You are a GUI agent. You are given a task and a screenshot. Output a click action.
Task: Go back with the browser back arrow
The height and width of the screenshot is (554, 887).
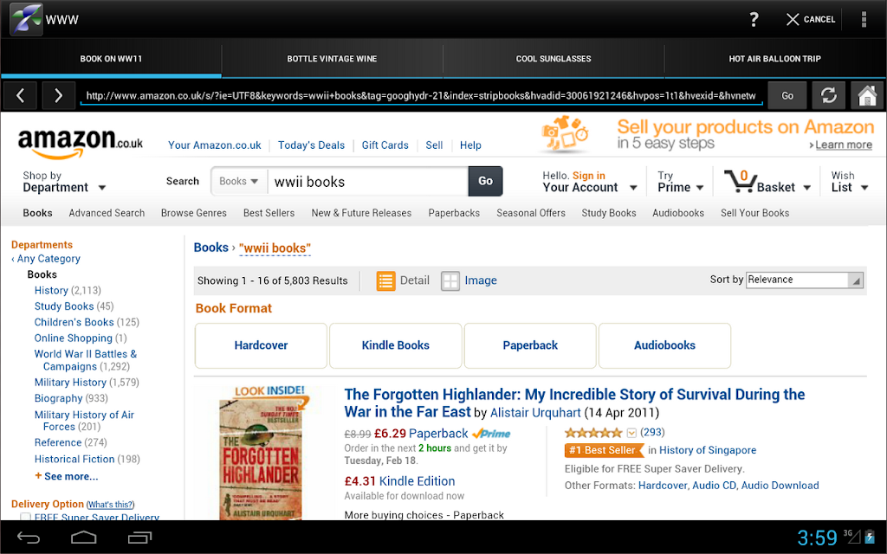click(x=21, y=95)
